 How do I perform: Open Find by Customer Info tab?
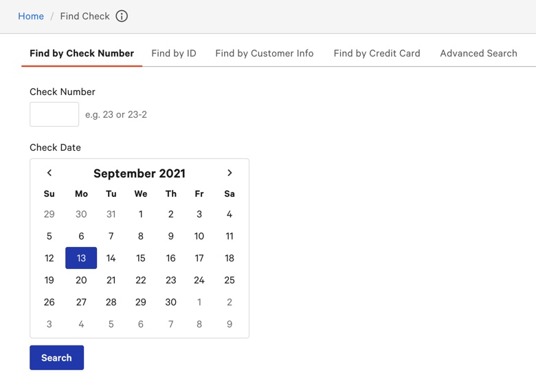pos(265,53)
